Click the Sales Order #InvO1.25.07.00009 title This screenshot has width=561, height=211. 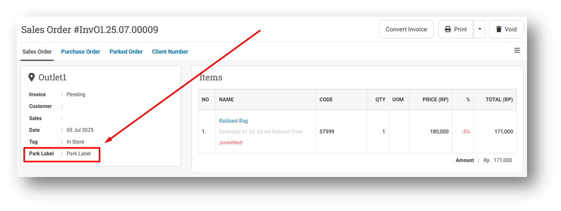coord(89,30)
